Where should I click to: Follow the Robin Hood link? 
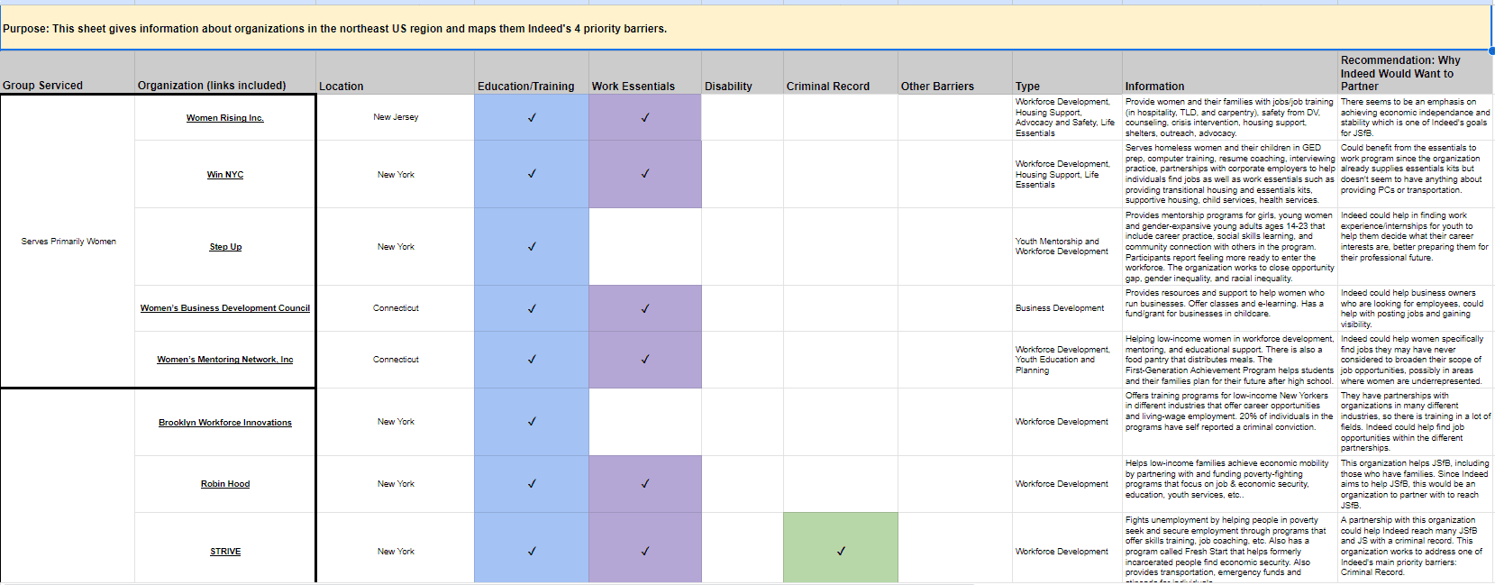[x=224, y=484]
